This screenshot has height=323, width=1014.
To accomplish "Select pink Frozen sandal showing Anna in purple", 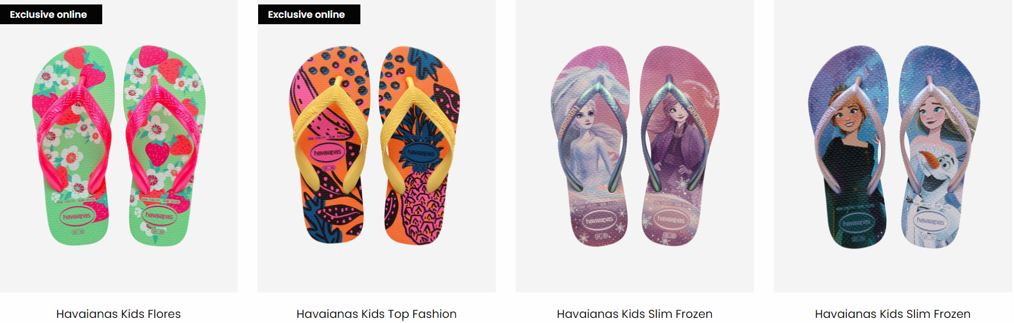I will (679, 145).
